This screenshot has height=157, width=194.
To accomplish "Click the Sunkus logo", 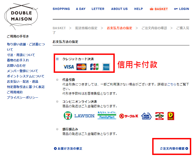I will (160, 116).
